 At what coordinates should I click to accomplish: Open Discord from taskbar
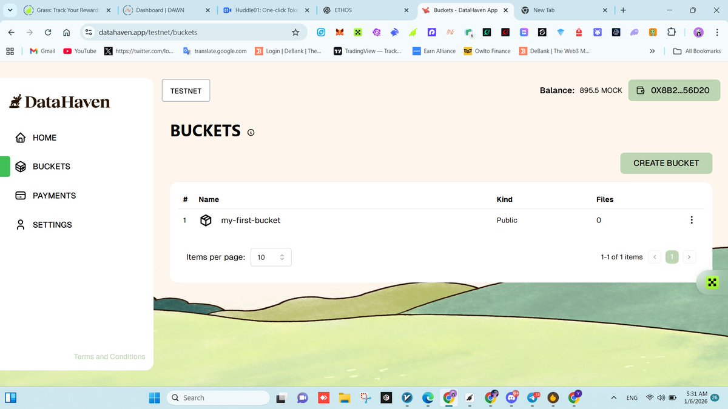coord(511,397)
